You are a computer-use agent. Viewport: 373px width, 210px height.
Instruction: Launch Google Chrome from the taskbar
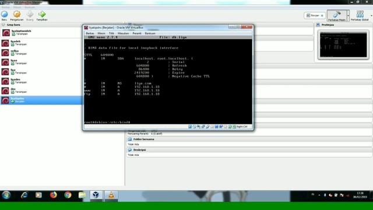68,195
